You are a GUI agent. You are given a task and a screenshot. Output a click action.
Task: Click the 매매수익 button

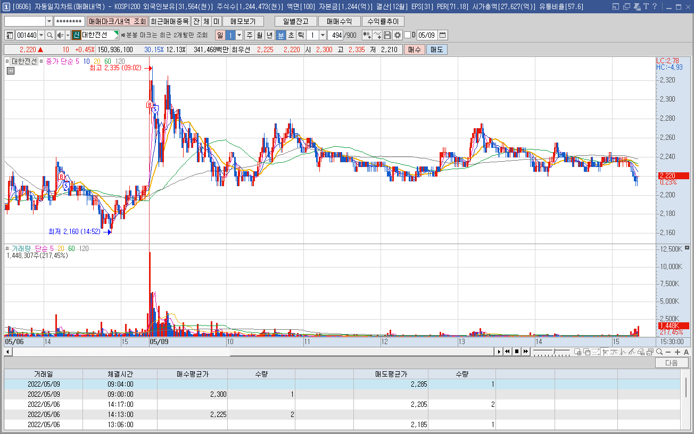[339, 21]
